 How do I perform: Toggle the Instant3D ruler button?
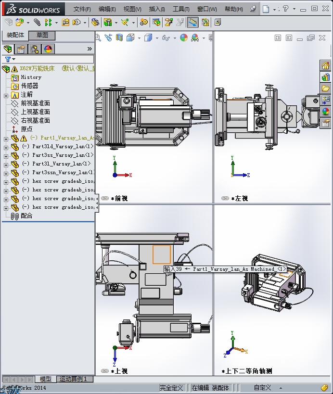pos(192,22)
